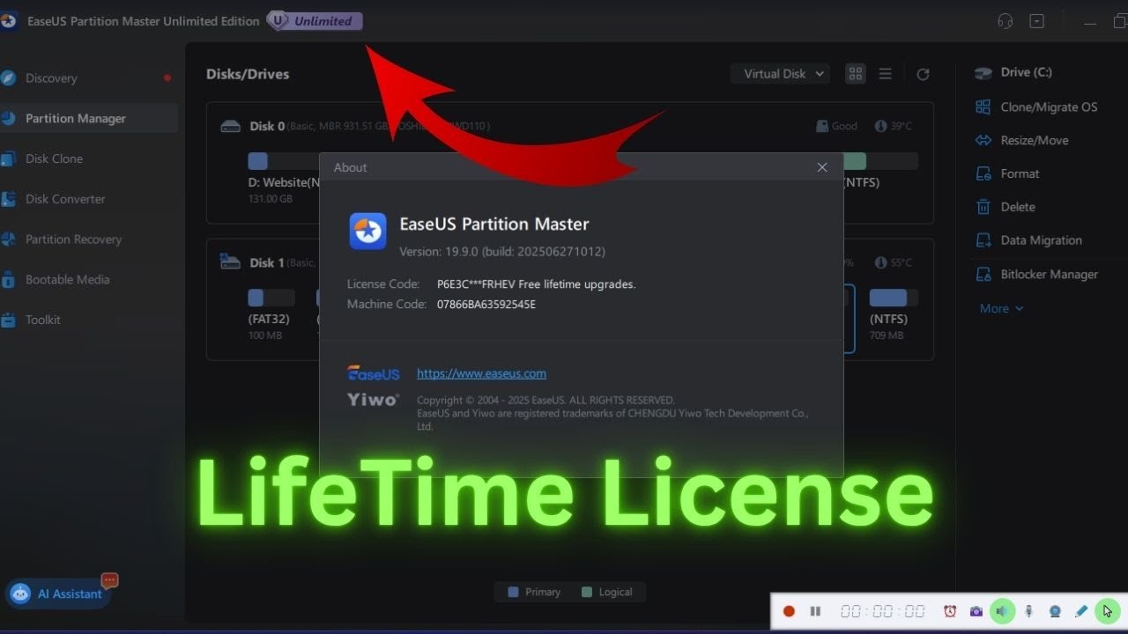Expand the More actions list
Screen dimensions: 1128x634
point(1001,308)
